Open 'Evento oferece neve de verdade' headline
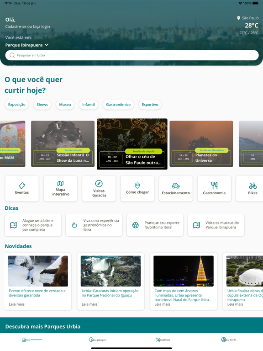This screenshot has height=351, width=263. (37, 293)
